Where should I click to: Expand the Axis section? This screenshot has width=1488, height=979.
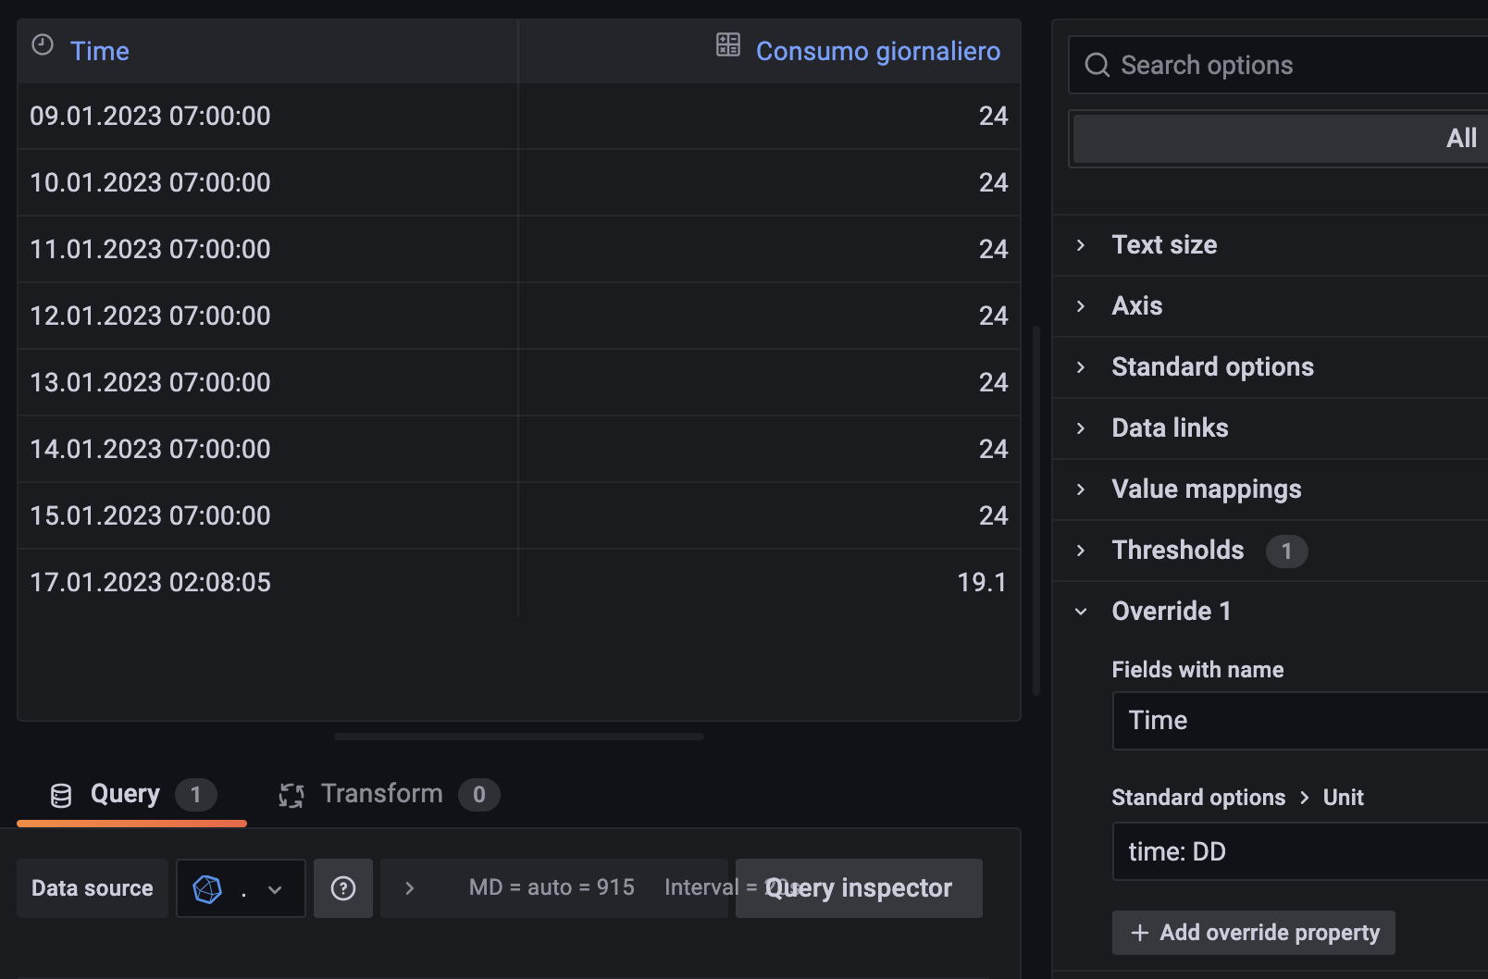[1136, 305]
